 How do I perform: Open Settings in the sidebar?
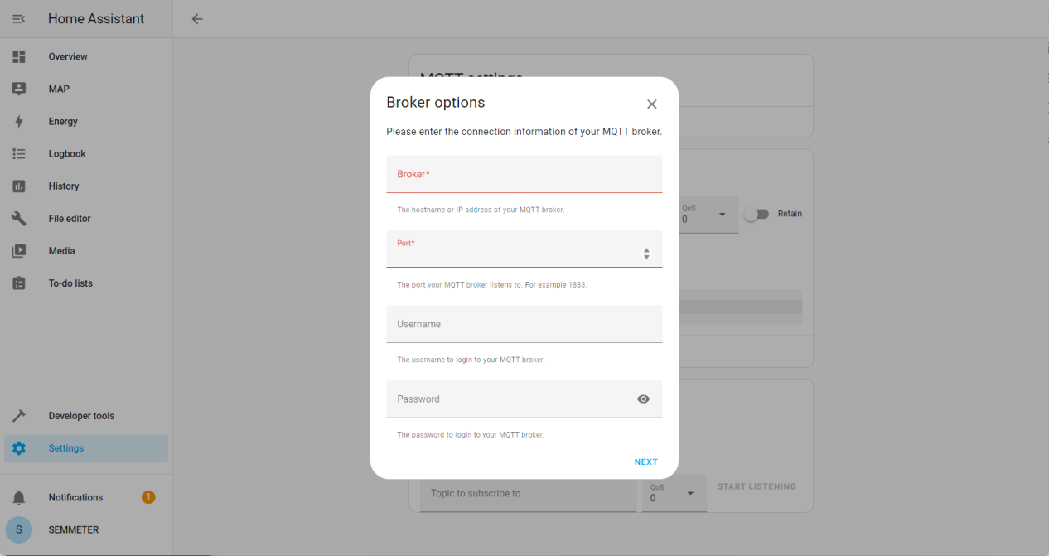tap(86, 448)
